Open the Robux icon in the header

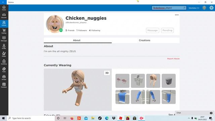(x=204, y=8)
